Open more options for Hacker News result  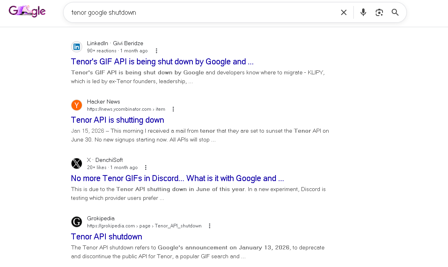(x=173, y=109)
